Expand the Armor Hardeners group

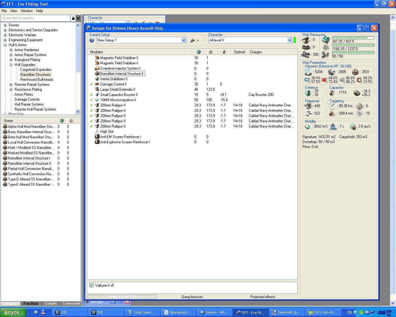point(11,50)
